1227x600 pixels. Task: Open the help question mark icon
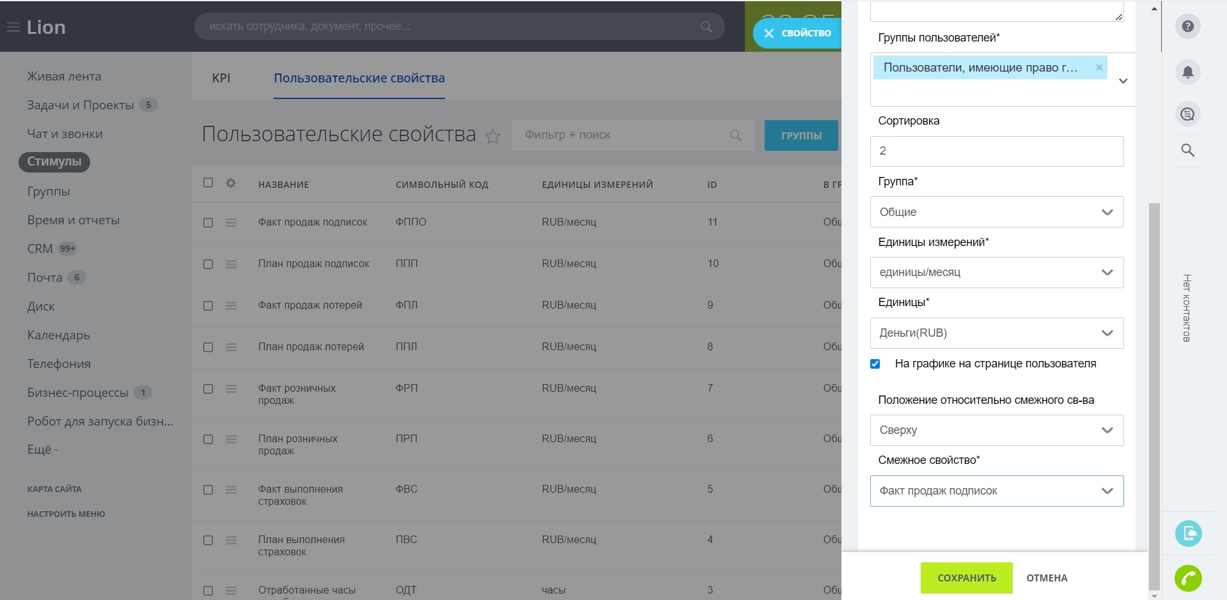point(1187,26)
